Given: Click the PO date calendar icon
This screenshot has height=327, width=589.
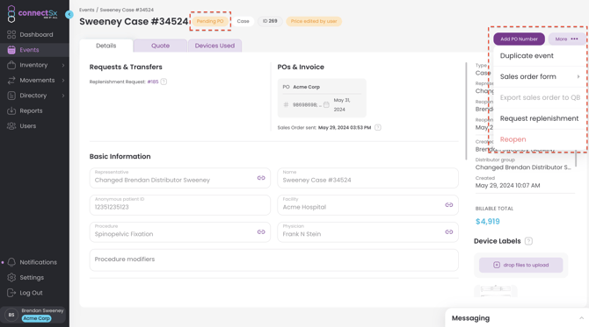Looking at the screenshot, I should (x=326, y=105).
